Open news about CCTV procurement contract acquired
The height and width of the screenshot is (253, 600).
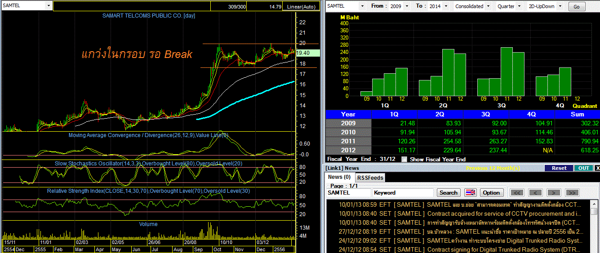click(458, 213)
